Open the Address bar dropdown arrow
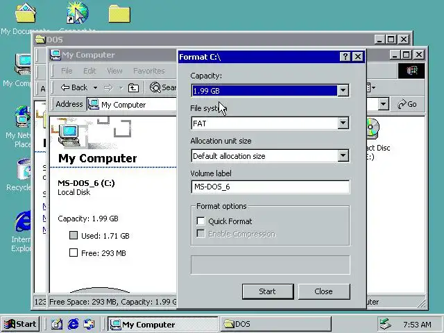The height and width of the screenshot is (333, 444). pyautogui.click(x=383, y=105)
